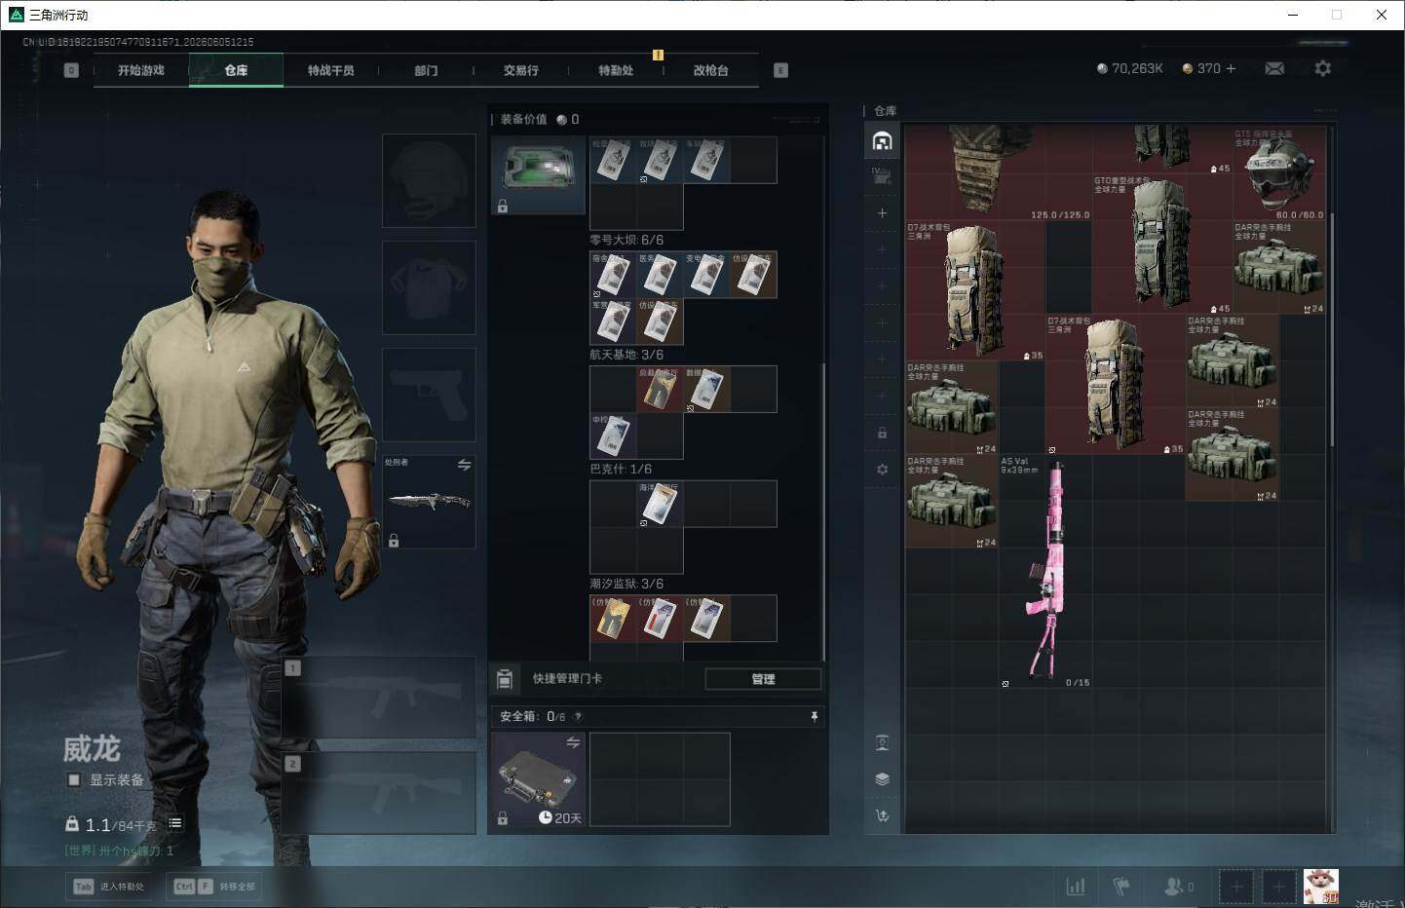
Task: Open the weight details list icon
Action: click(175, 823)
